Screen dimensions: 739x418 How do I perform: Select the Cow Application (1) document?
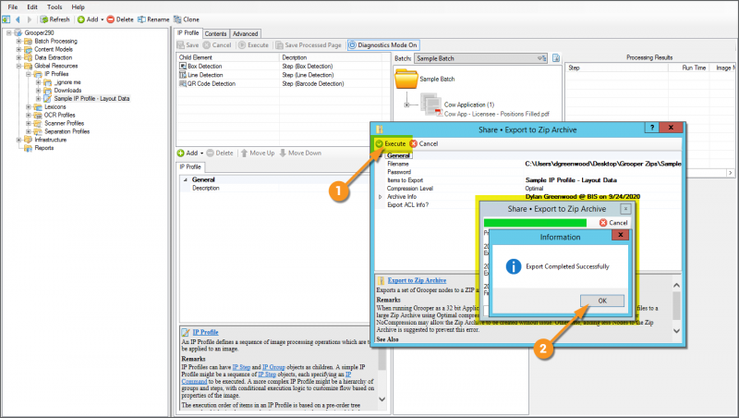(469, 104)
